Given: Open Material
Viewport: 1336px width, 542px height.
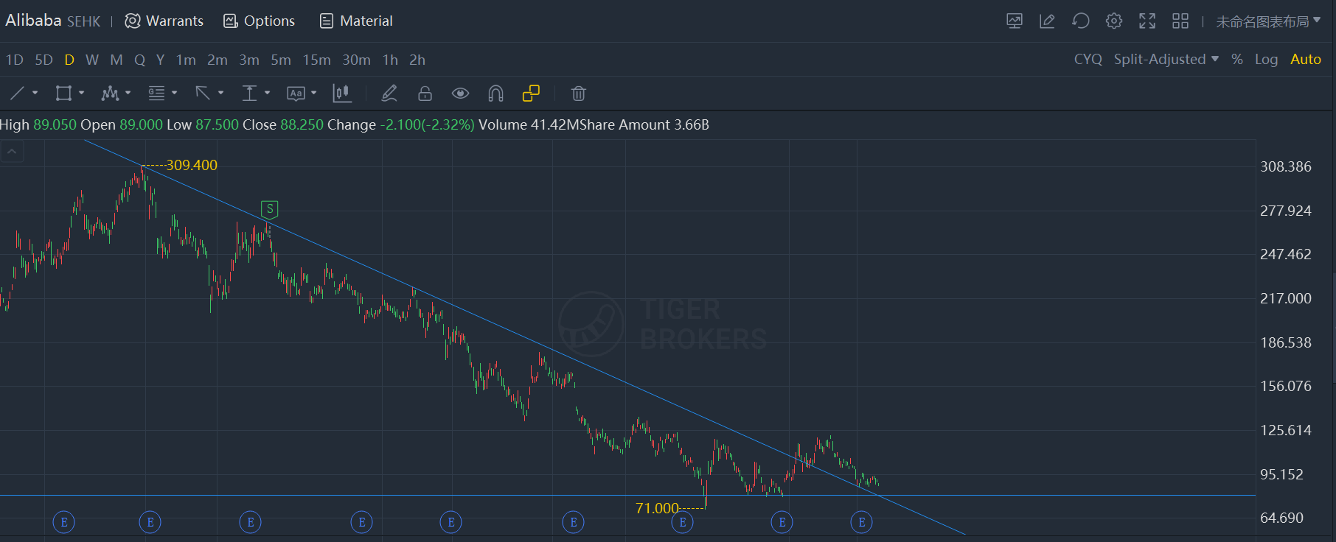Looking at the screenshot, I should [356, 21].
